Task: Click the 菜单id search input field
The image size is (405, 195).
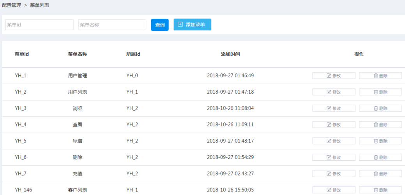Action: click(39, 25)
